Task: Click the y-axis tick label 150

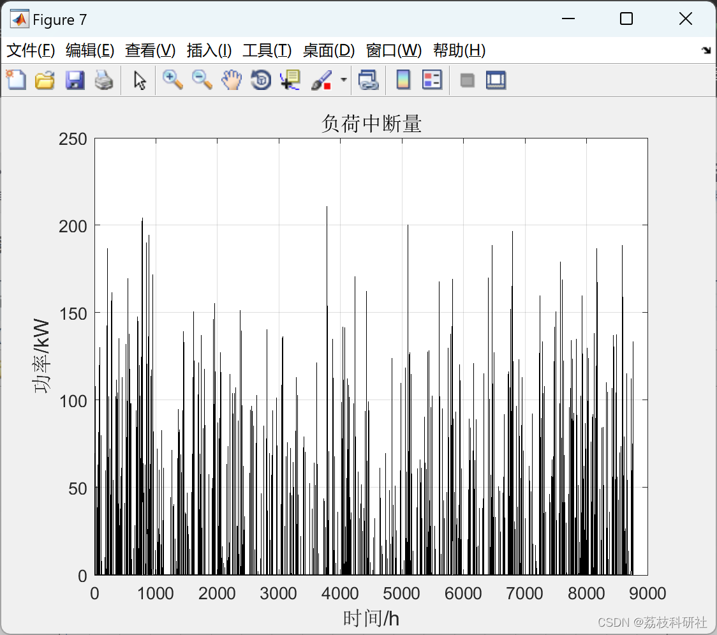Action: click(73, 314)
